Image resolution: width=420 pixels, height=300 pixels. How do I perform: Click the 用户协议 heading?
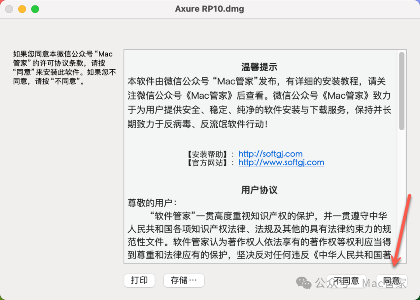259,190
